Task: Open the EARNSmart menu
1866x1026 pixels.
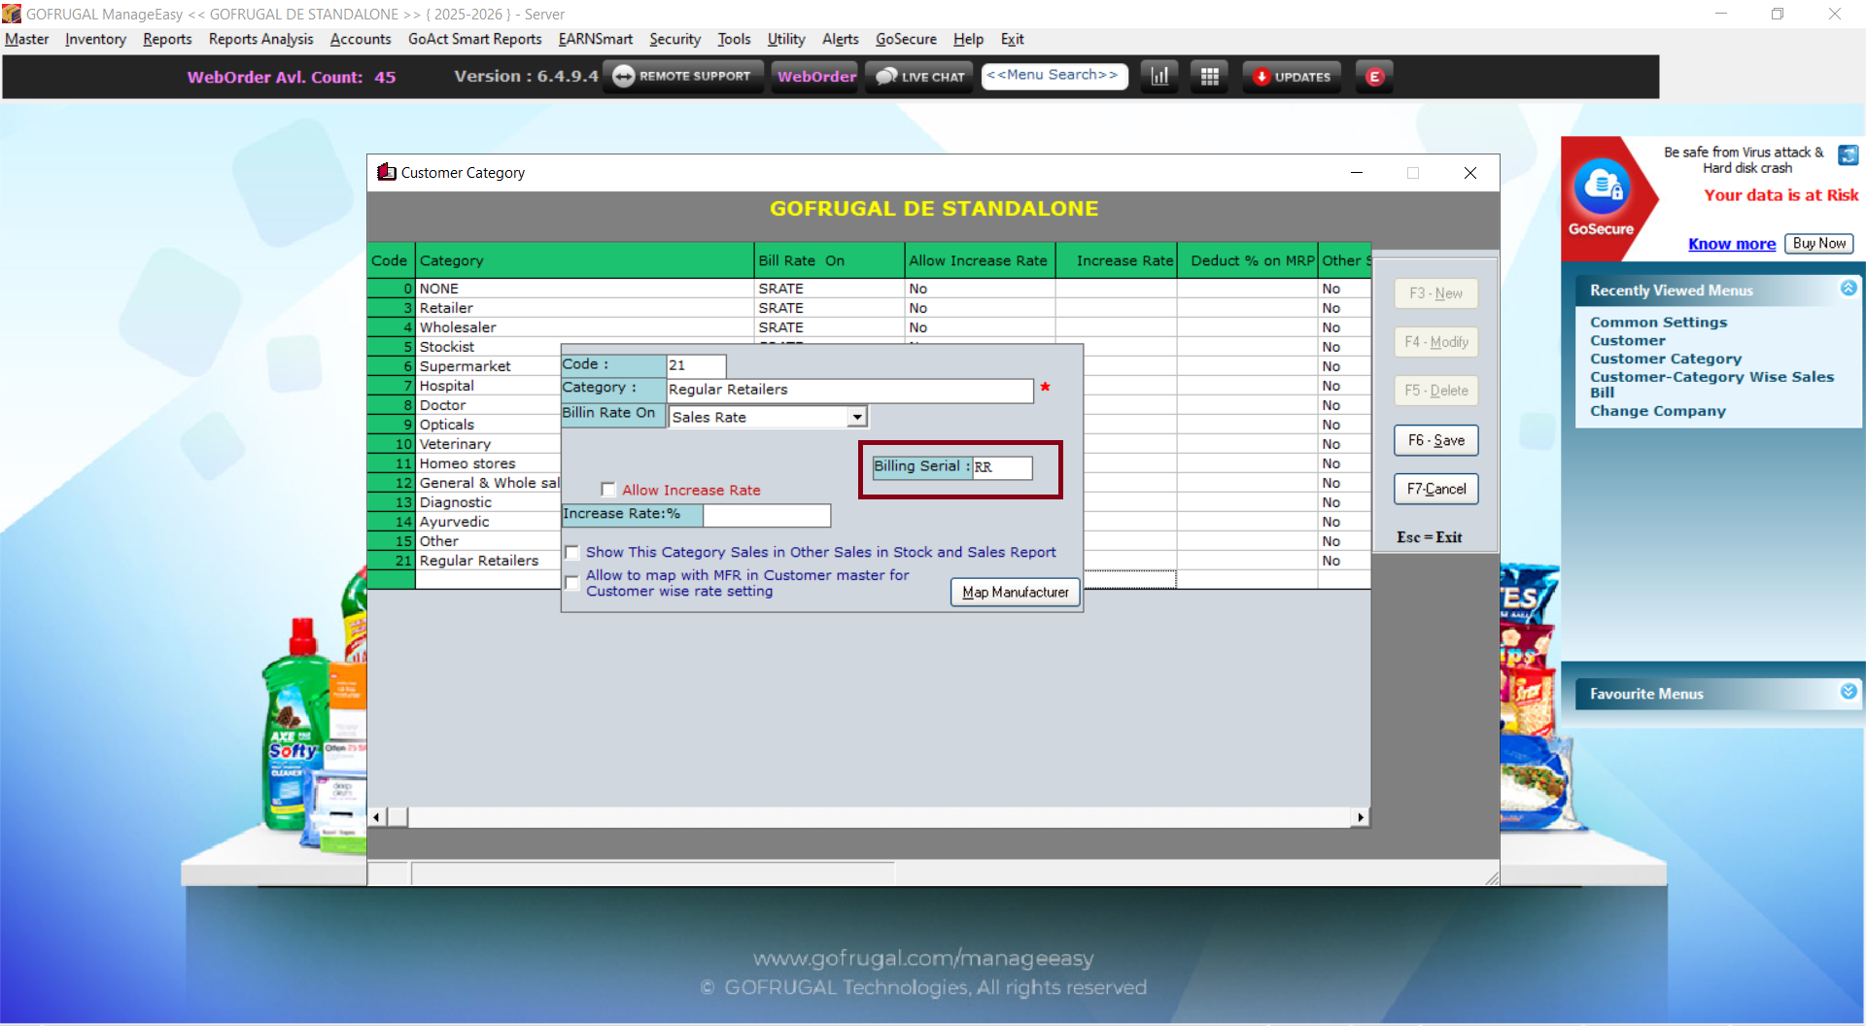Action: (x=595, y=39)
